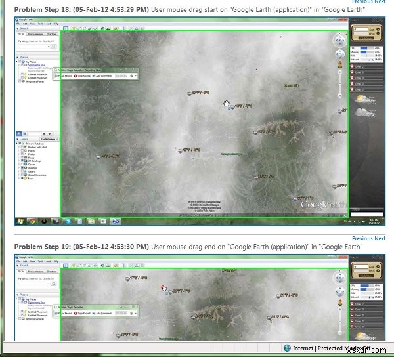Click look-around compass ring in Step 18 screenshot
This screenshot has height=357, width=394.
(x=339, y=41)
